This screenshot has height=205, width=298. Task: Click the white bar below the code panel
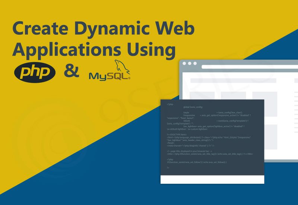[x=212, y=180]
